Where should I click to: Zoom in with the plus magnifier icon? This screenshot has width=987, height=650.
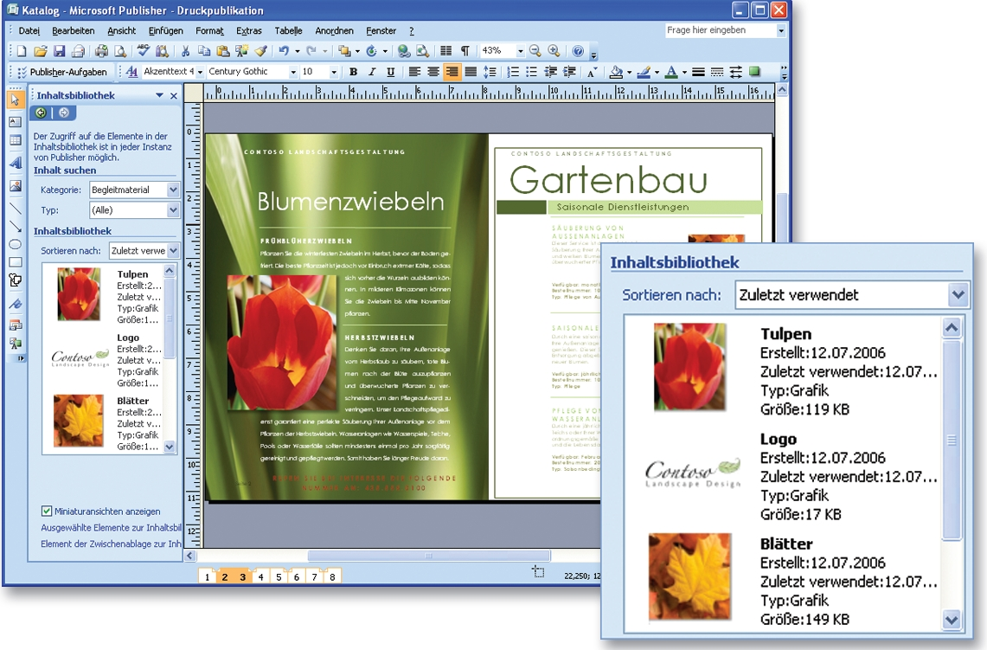click(554, 51)
